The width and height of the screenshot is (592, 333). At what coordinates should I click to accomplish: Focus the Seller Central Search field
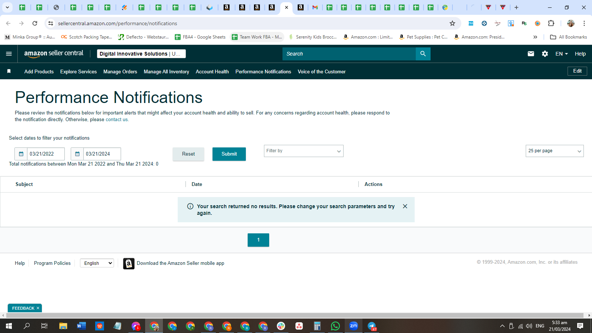click(x=349, y=54)
